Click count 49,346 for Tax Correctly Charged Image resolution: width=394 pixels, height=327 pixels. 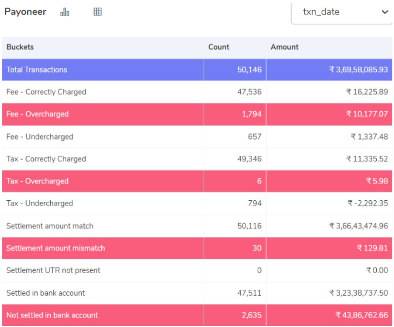coord(249,158)
